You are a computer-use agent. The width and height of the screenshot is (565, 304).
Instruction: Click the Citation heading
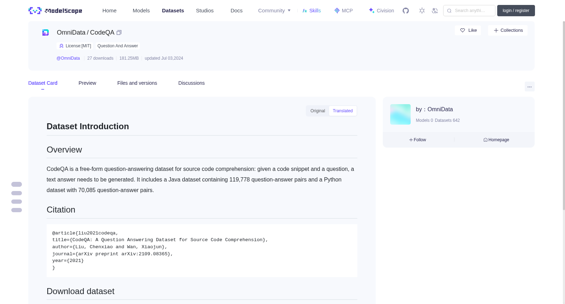[x=61, y=210]
